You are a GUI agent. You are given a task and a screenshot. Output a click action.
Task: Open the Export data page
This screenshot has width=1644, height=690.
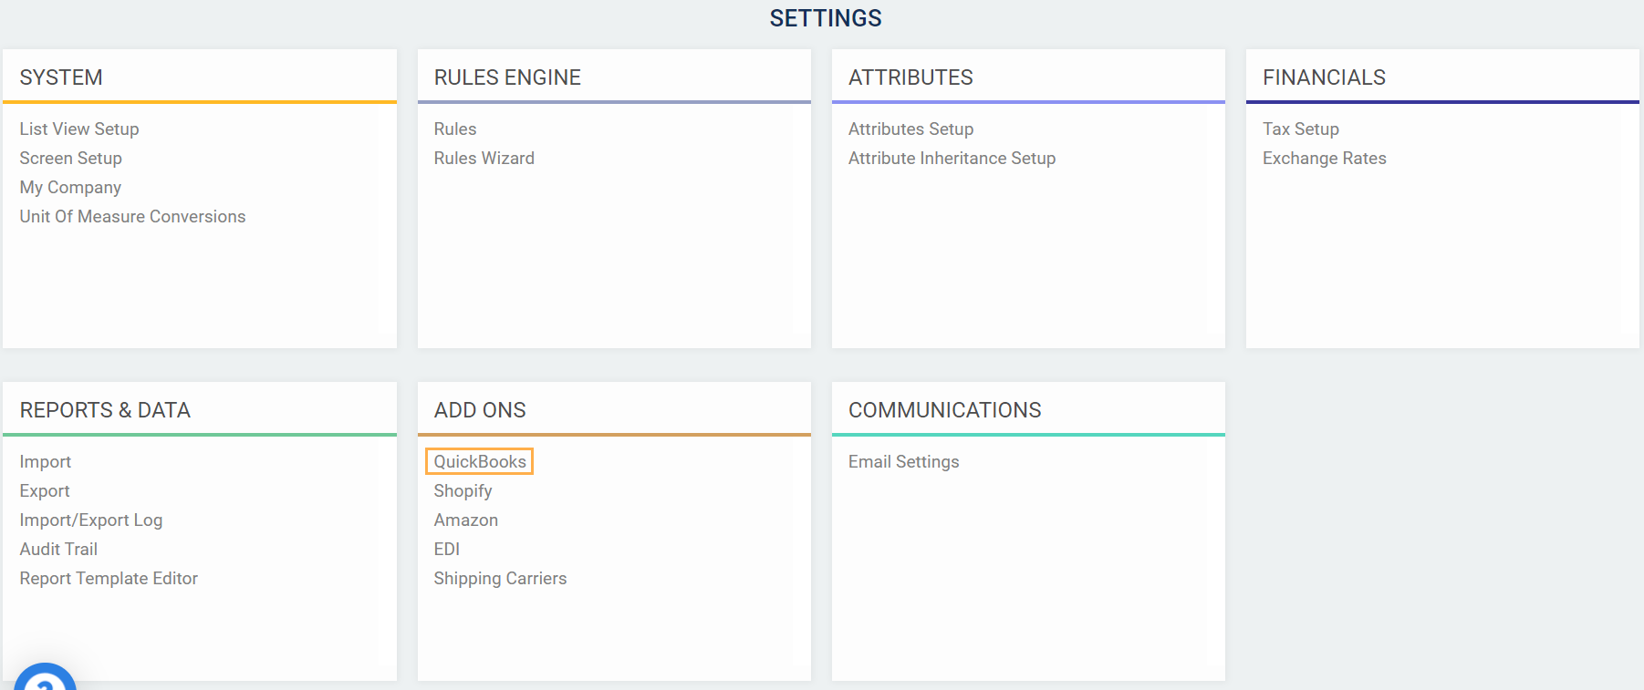45,491
